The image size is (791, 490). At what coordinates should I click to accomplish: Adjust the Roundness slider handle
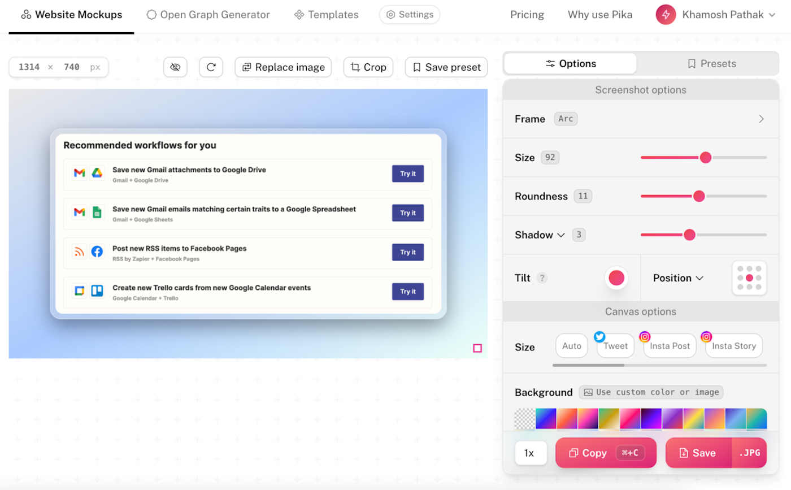point(699,196)
